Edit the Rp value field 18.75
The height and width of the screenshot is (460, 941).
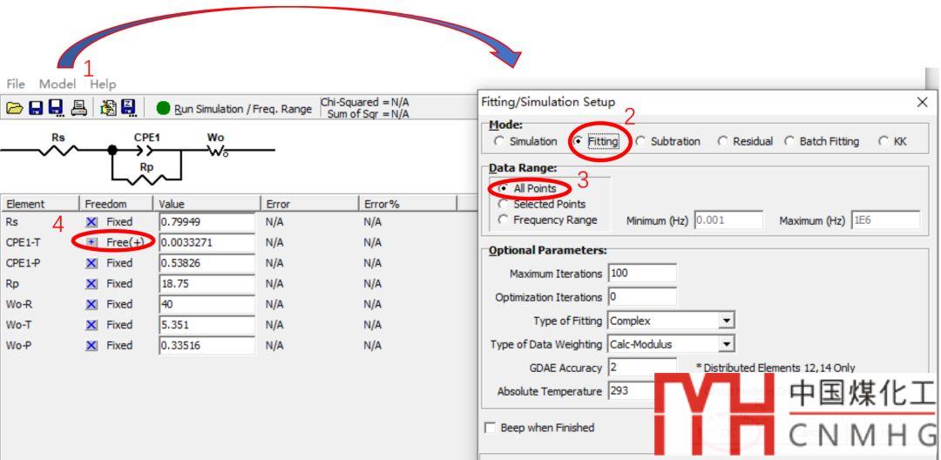tap(207, 284)
